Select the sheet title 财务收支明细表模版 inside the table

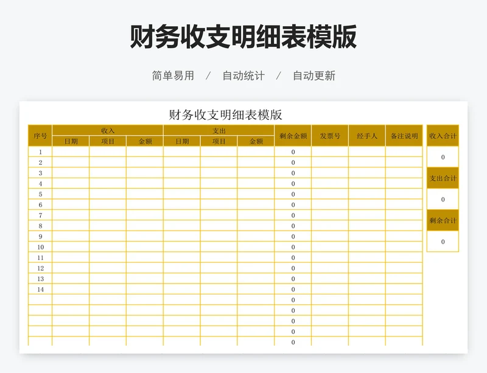pos(225,115)
